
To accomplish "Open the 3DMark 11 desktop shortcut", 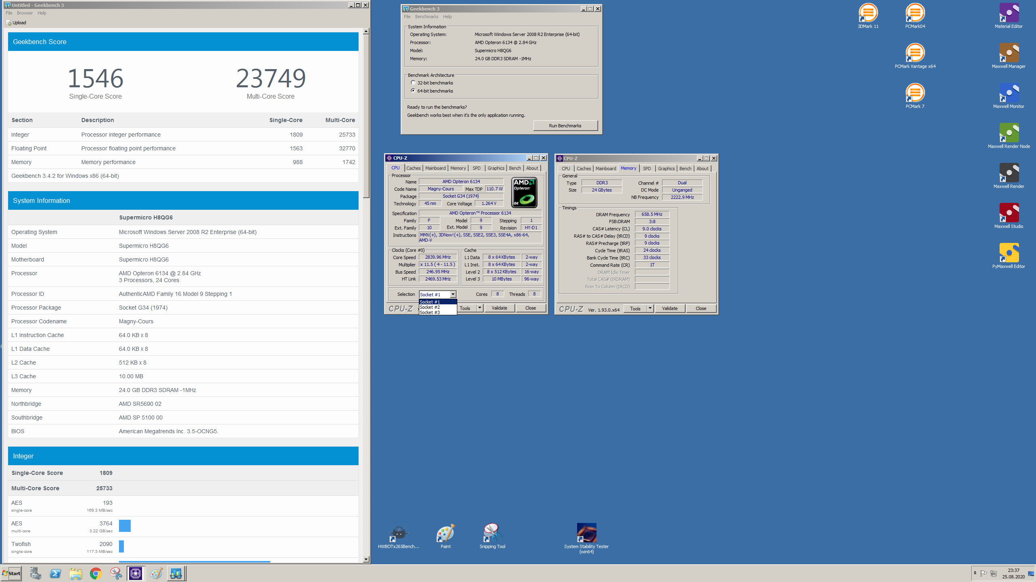I will [868, 16].
